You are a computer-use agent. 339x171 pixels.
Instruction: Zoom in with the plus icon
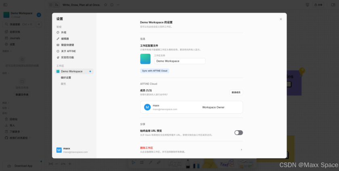pyautogui.click(x=70, y=164)
